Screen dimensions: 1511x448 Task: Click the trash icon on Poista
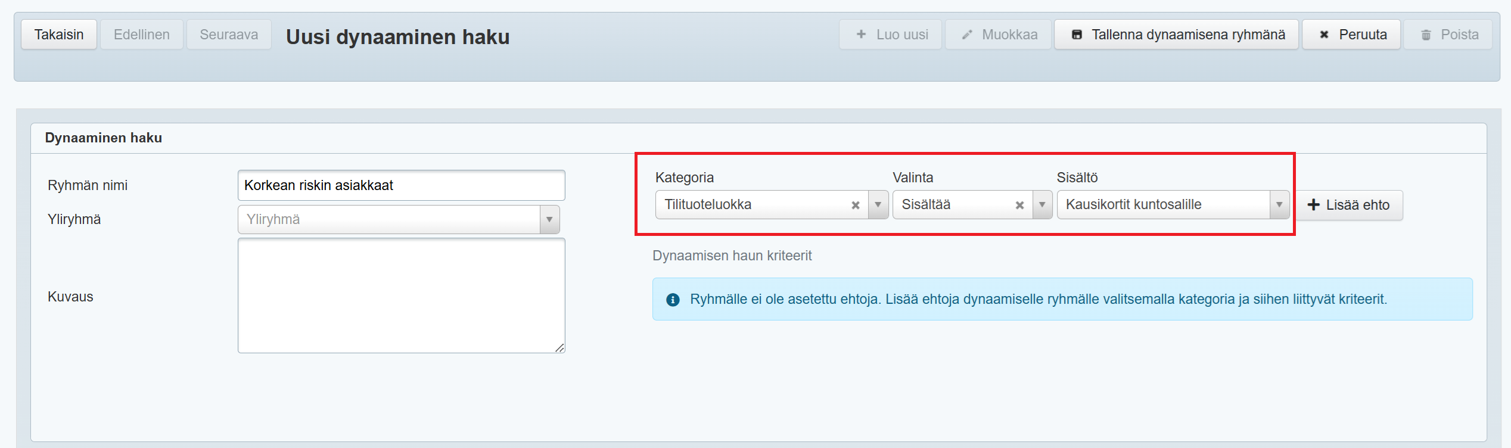(1426, 35)
